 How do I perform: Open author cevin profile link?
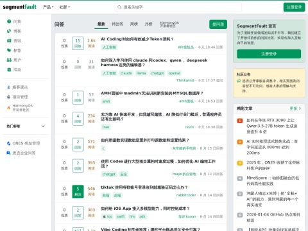tap(189, 127)
